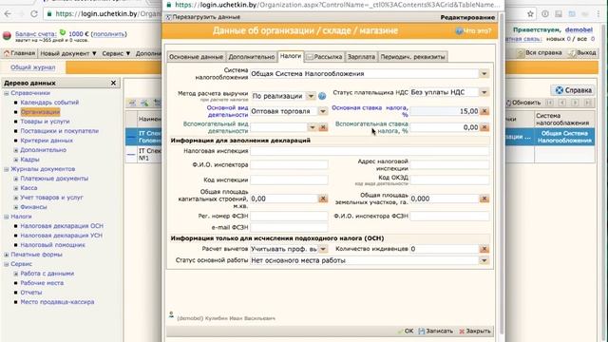Open the Статус основной работы dropdown
The image size is (608, 342).
pyautogui.click(x=484, y=260)
